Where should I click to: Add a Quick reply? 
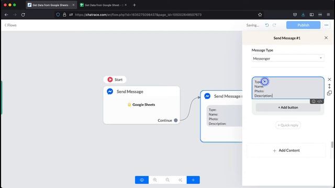(288, 125)
